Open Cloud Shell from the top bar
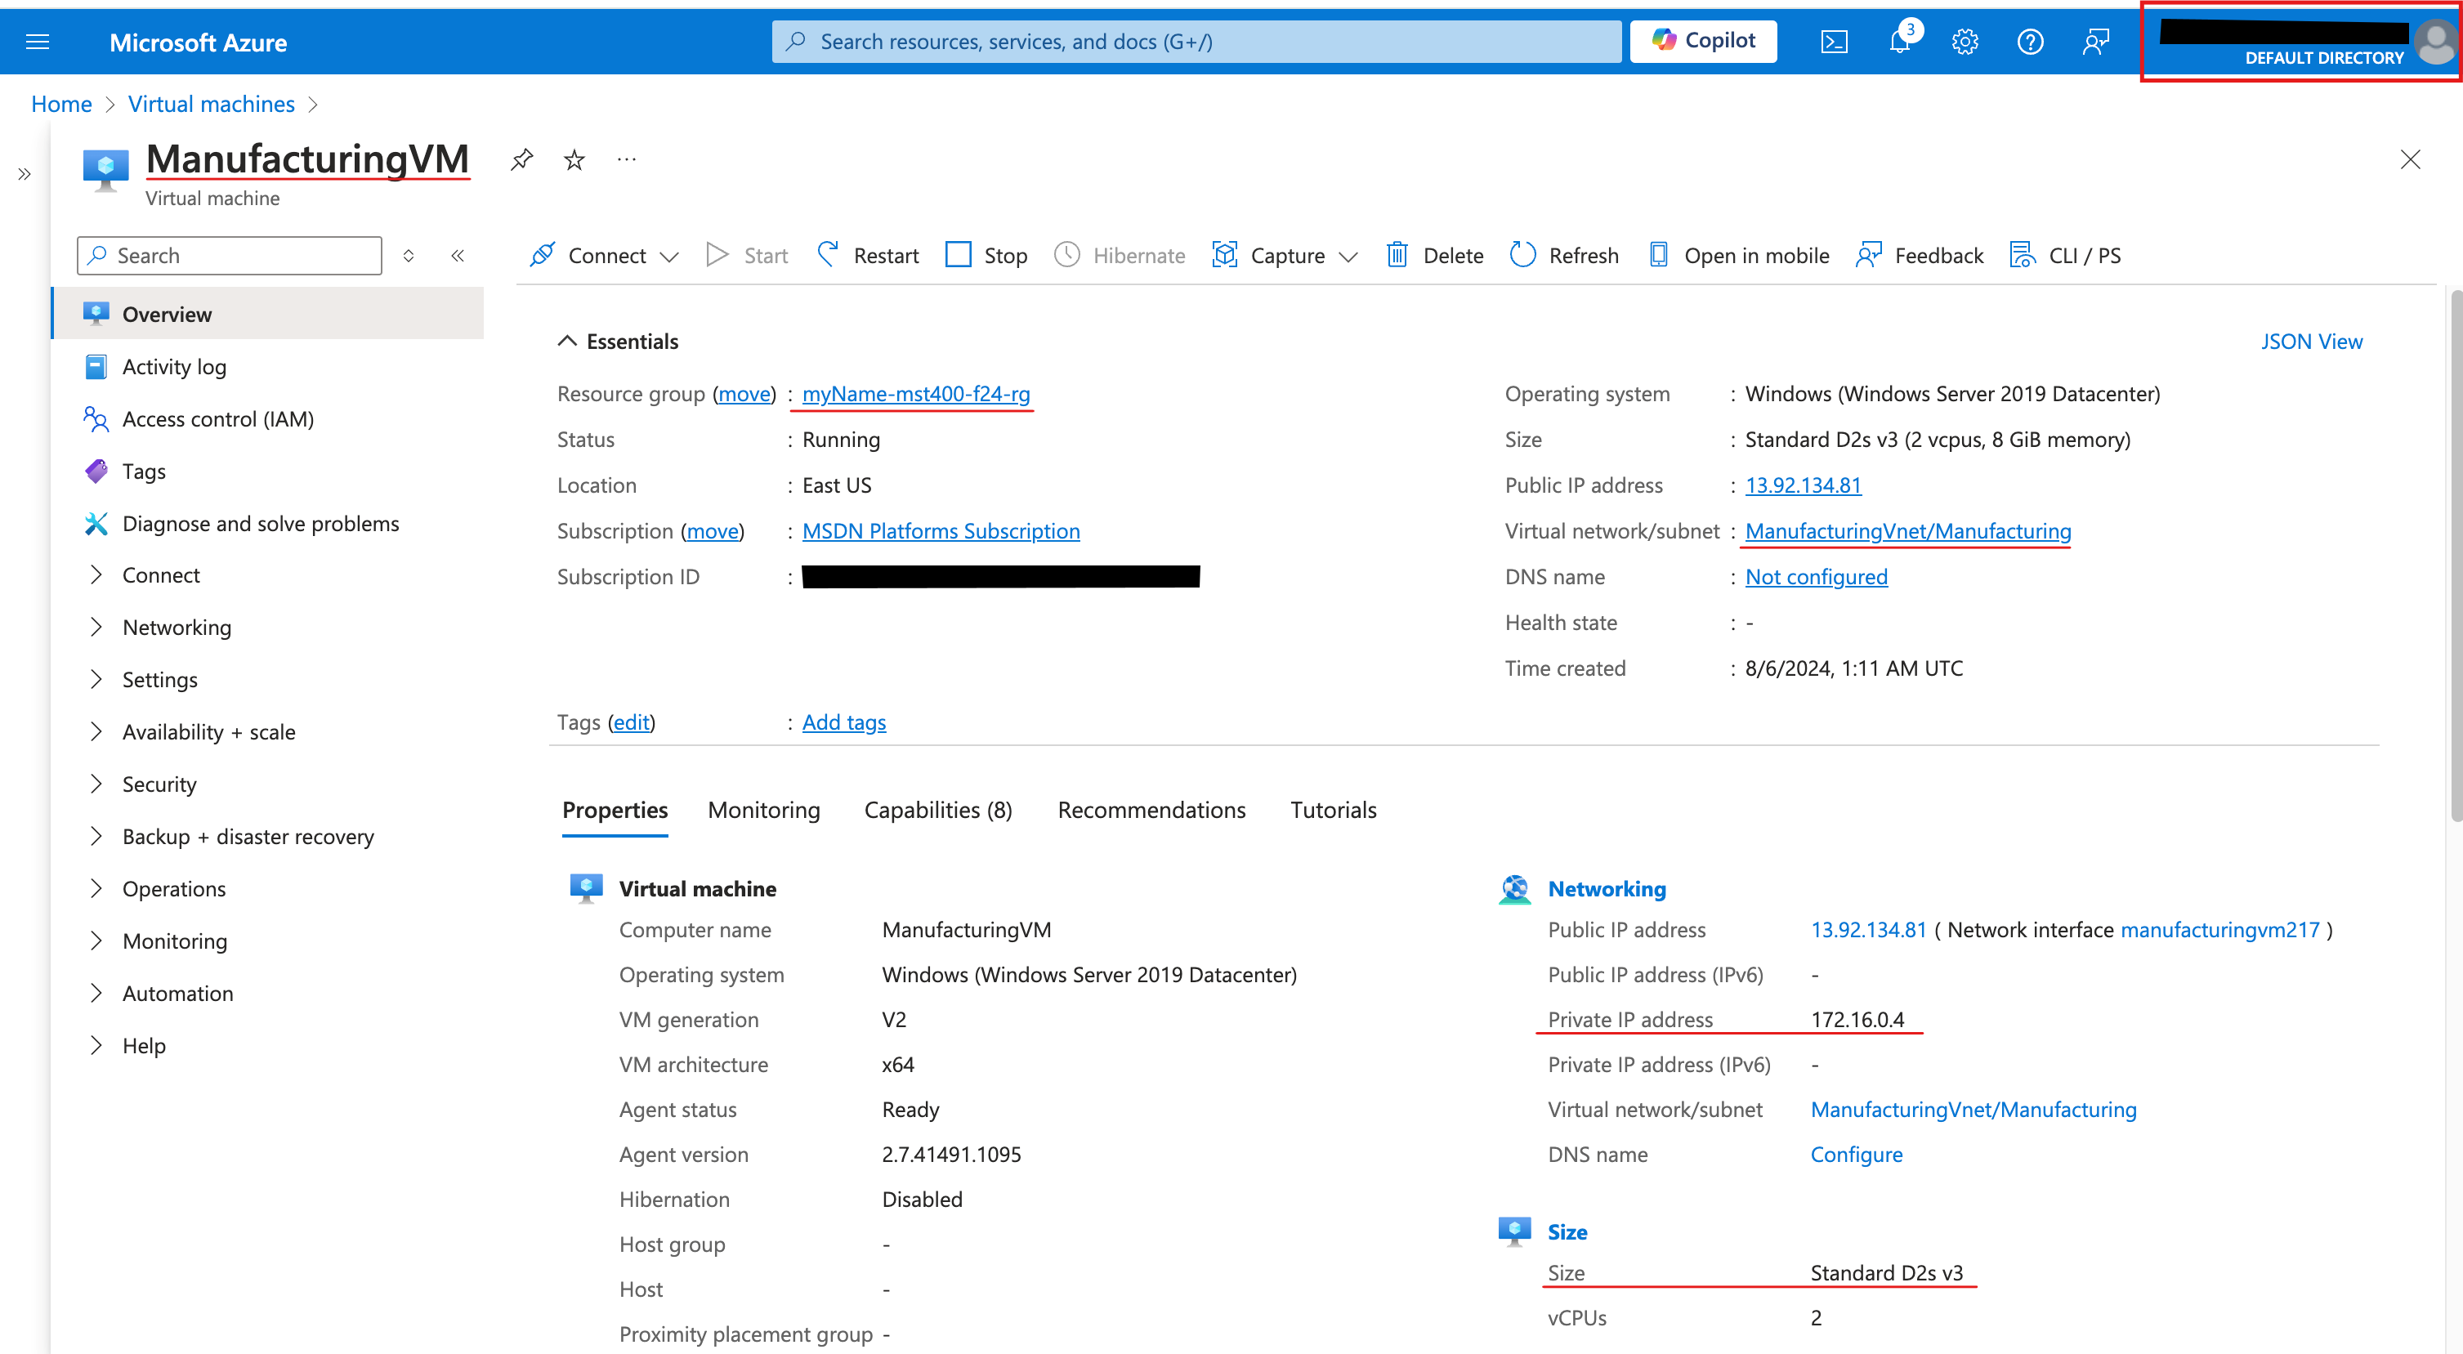The width and height of the screenshot is (2463, 1354). pyautogui.click(x=1834, y=42)
